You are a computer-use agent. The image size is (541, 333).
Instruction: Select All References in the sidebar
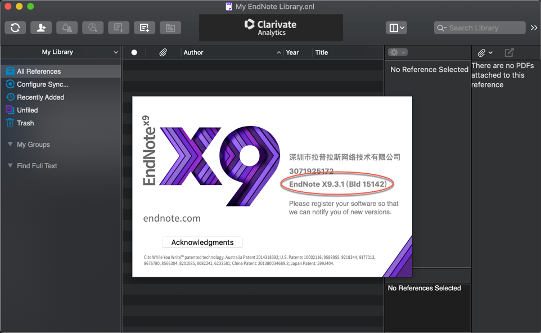click(x=38, y=71)
